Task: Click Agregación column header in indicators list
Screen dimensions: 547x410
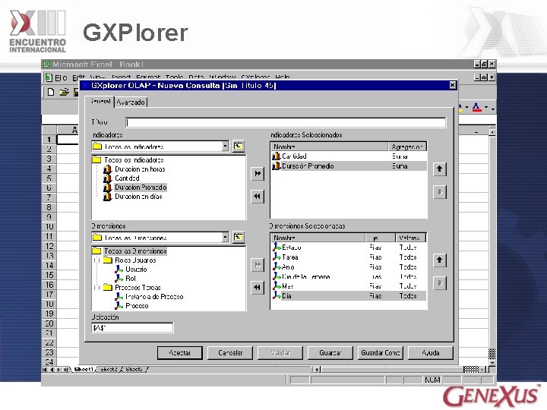Action: point(407,147)
